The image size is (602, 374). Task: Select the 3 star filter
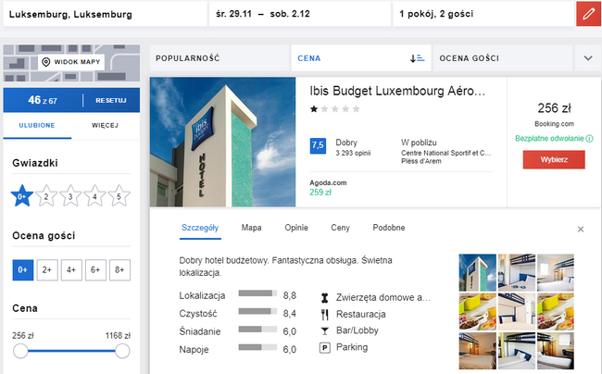[x=70, y=195]
